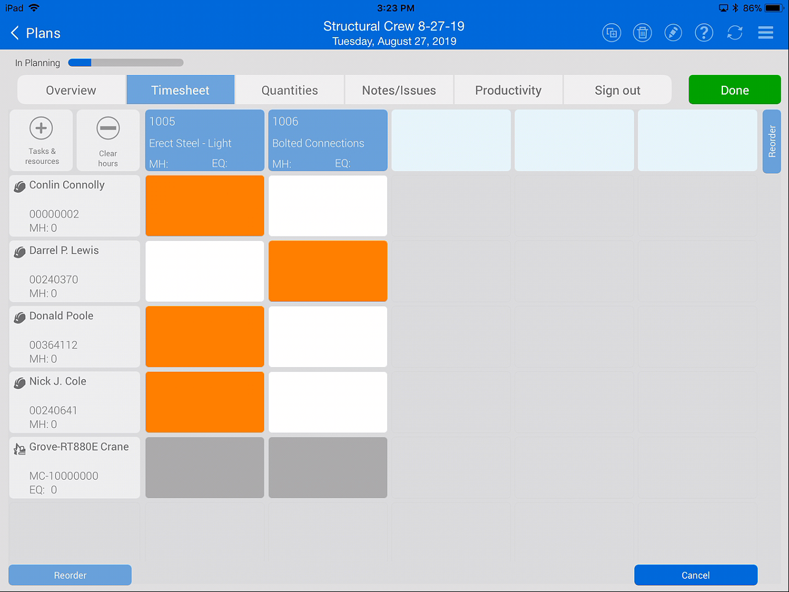Add Tasks & resources
The width and height of the screenshot is (789, 592).
(x=41, y=141)
